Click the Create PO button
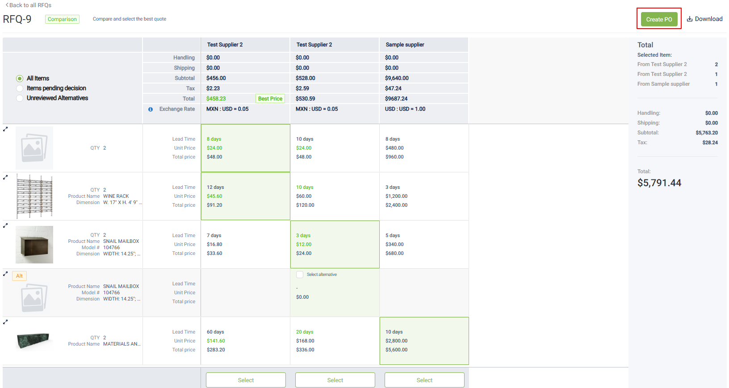Image resolution: width=729 pixels, height=388 pixels. [659, 19]
